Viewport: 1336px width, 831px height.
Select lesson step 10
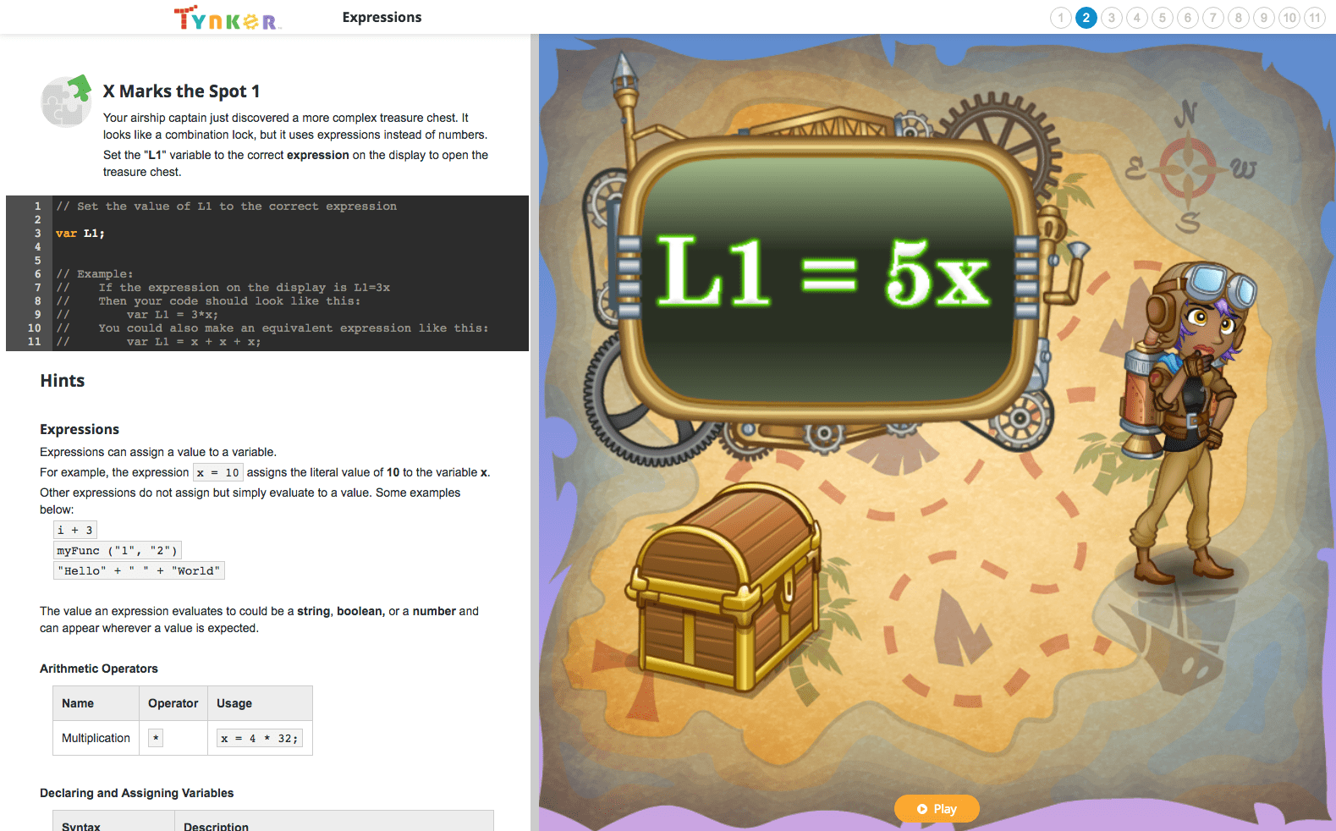coord(1289,18)
